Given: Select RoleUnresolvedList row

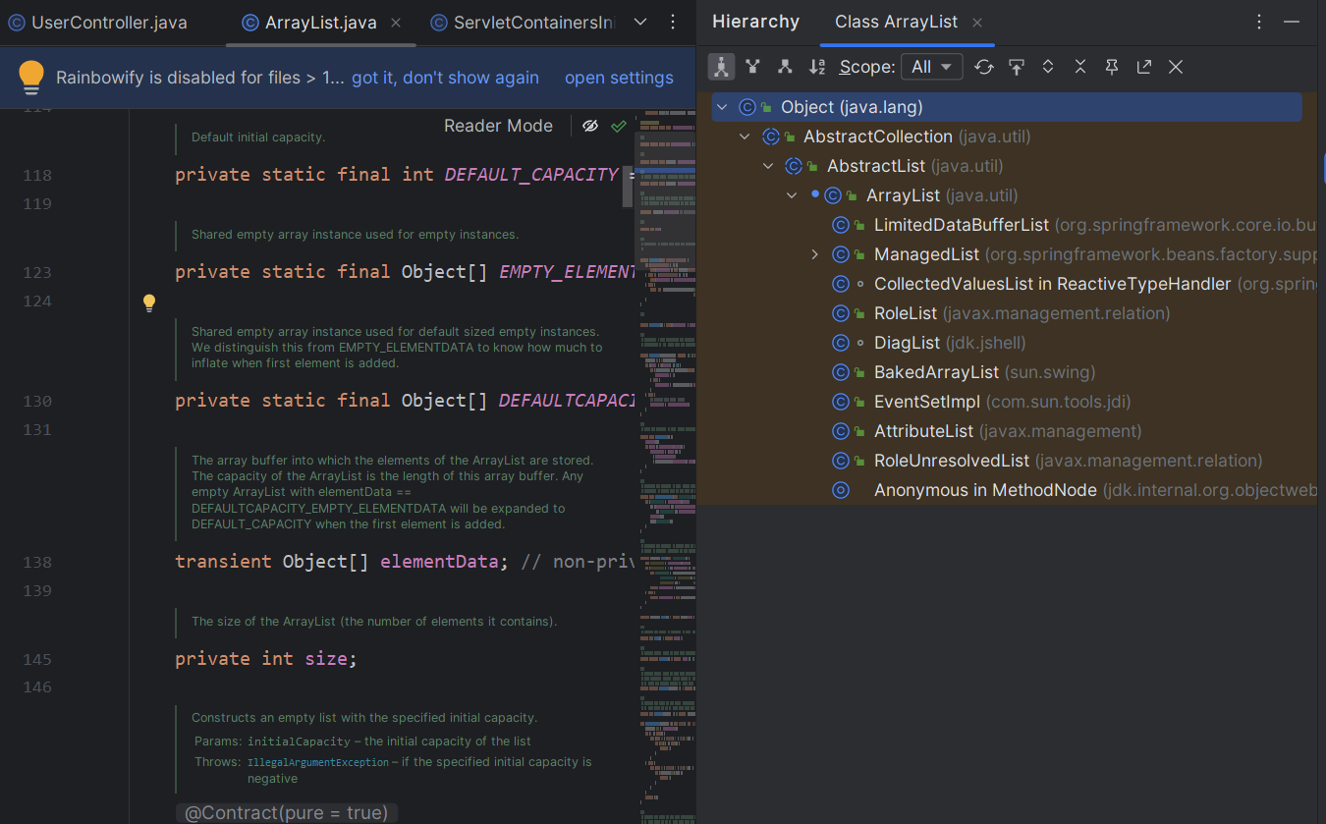Looking at the screenshot, I should tap(1007, 461).
